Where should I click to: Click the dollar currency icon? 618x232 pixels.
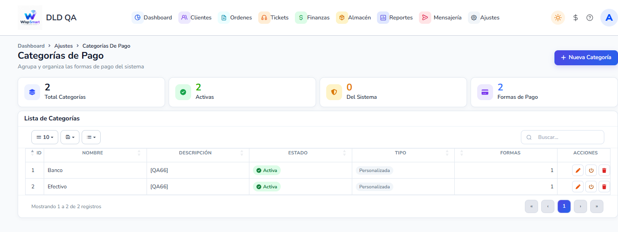click(576, 18)
